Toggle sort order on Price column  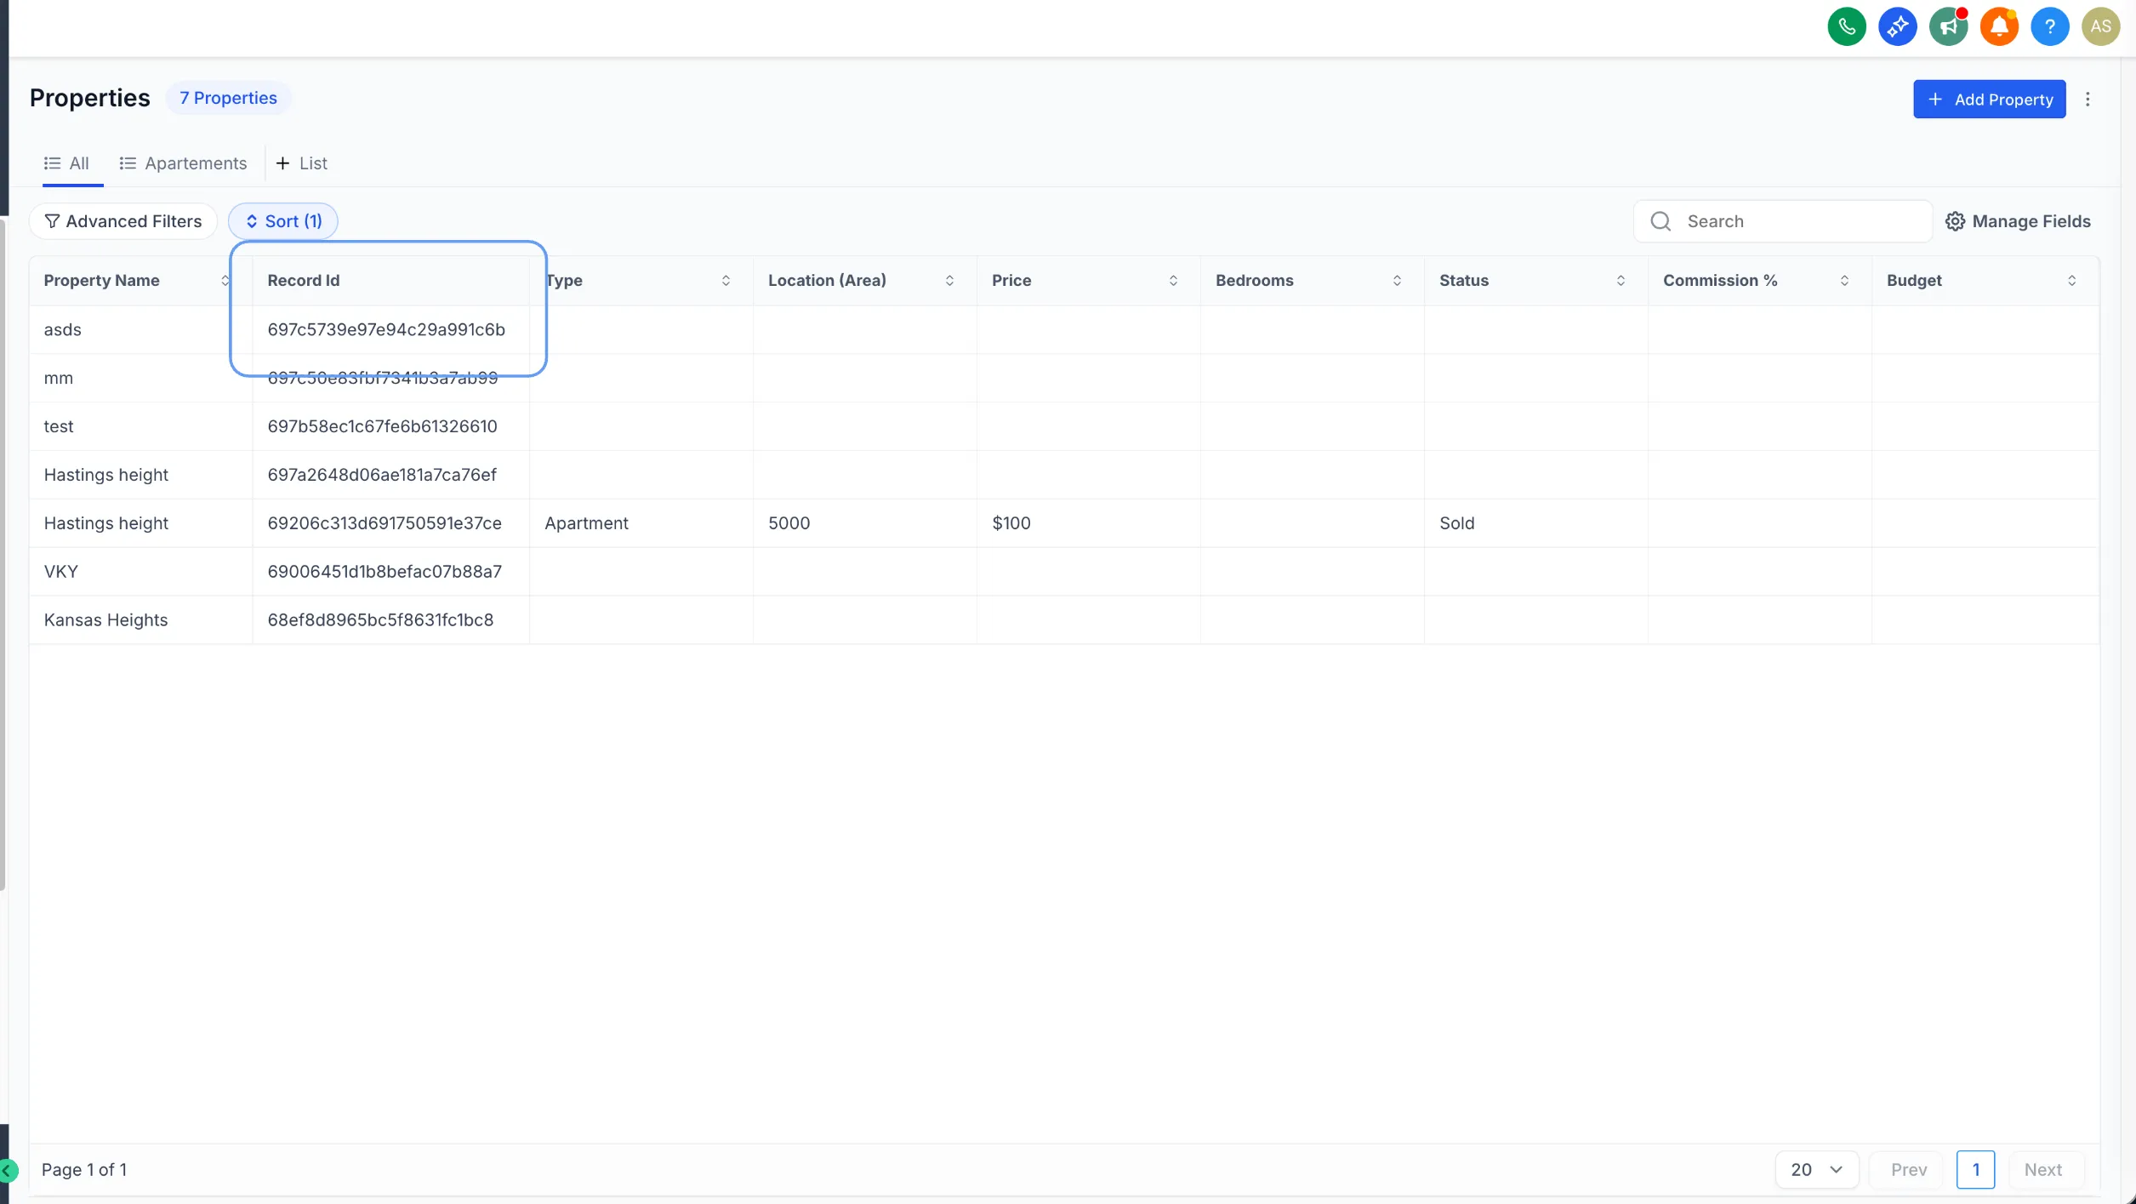(1173, 281)
